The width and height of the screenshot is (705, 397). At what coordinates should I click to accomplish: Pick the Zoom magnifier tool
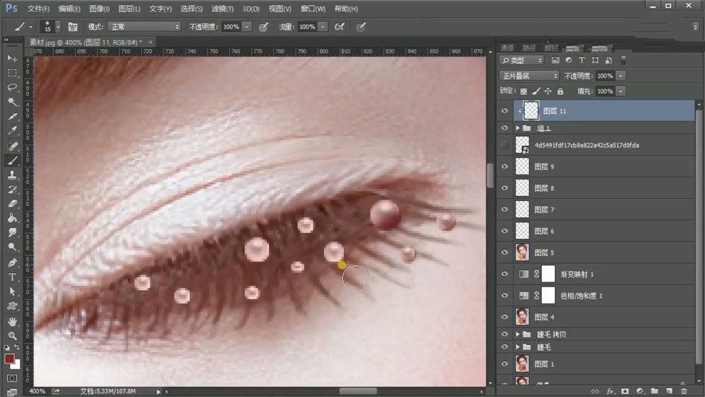[12, 335]
